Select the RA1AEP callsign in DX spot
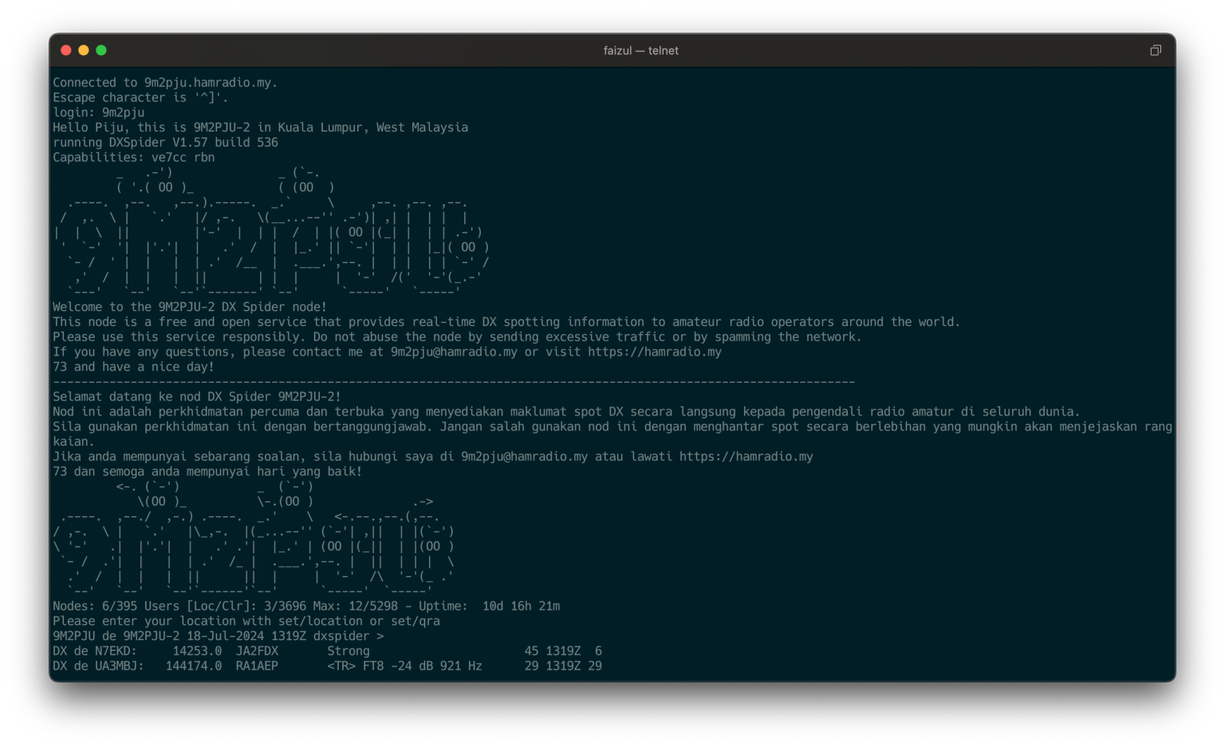 257,666
